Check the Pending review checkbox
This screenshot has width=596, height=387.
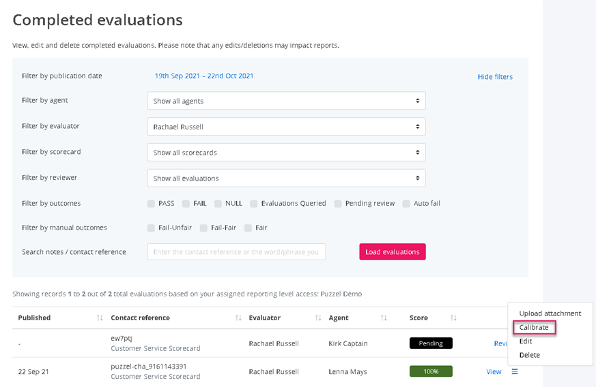(338, 204)
